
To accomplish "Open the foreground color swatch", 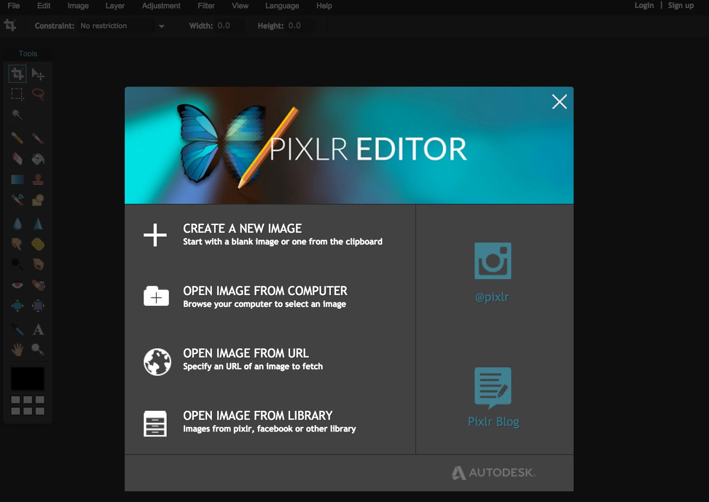I will point(28,379).
